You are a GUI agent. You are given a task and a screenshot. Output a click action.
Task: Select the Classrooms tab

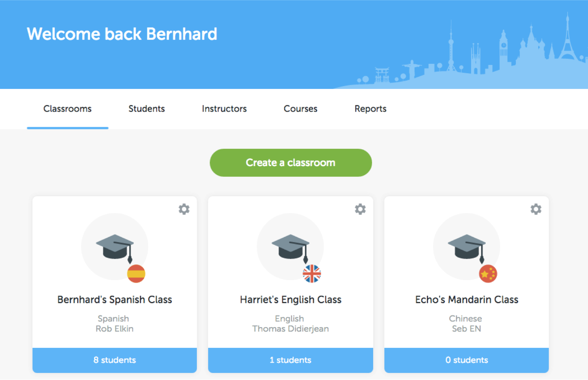click(67, 109)
